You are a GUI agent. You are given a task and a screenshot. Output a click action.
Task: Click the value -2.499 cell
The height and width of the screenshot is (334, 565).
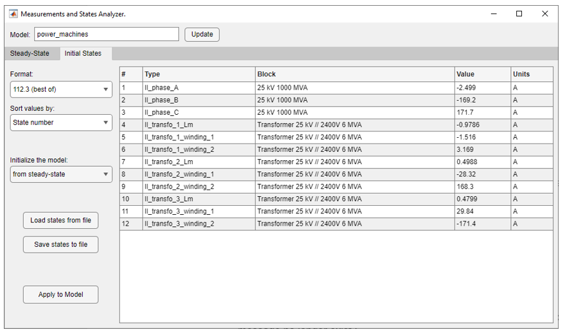483,88
